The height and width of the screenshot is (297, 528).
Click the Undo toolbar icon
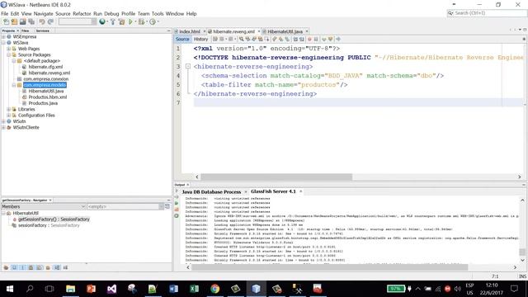(x=42, y=22)
